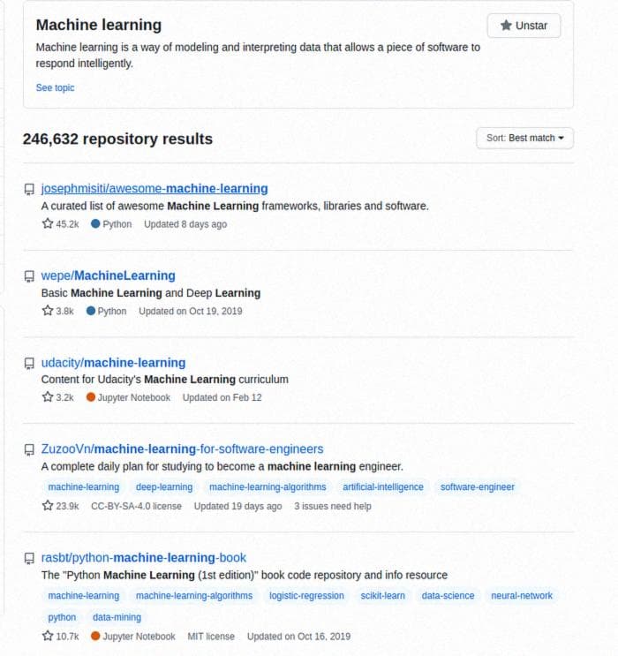618x656 pixels.
Task: Unstar the Machine learning topic
Action: coord(524,26)
